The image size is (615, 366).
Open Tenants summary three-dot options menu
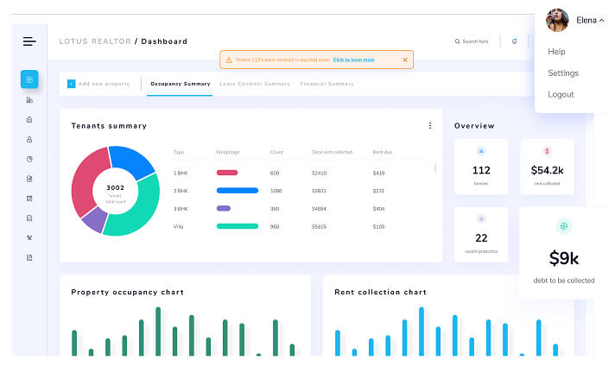430,126
